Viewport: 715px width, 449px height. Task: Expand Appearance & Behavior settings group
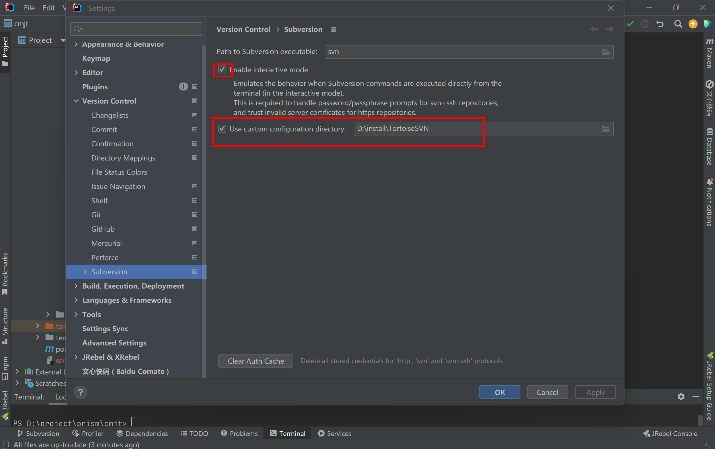tap(76, 44)
